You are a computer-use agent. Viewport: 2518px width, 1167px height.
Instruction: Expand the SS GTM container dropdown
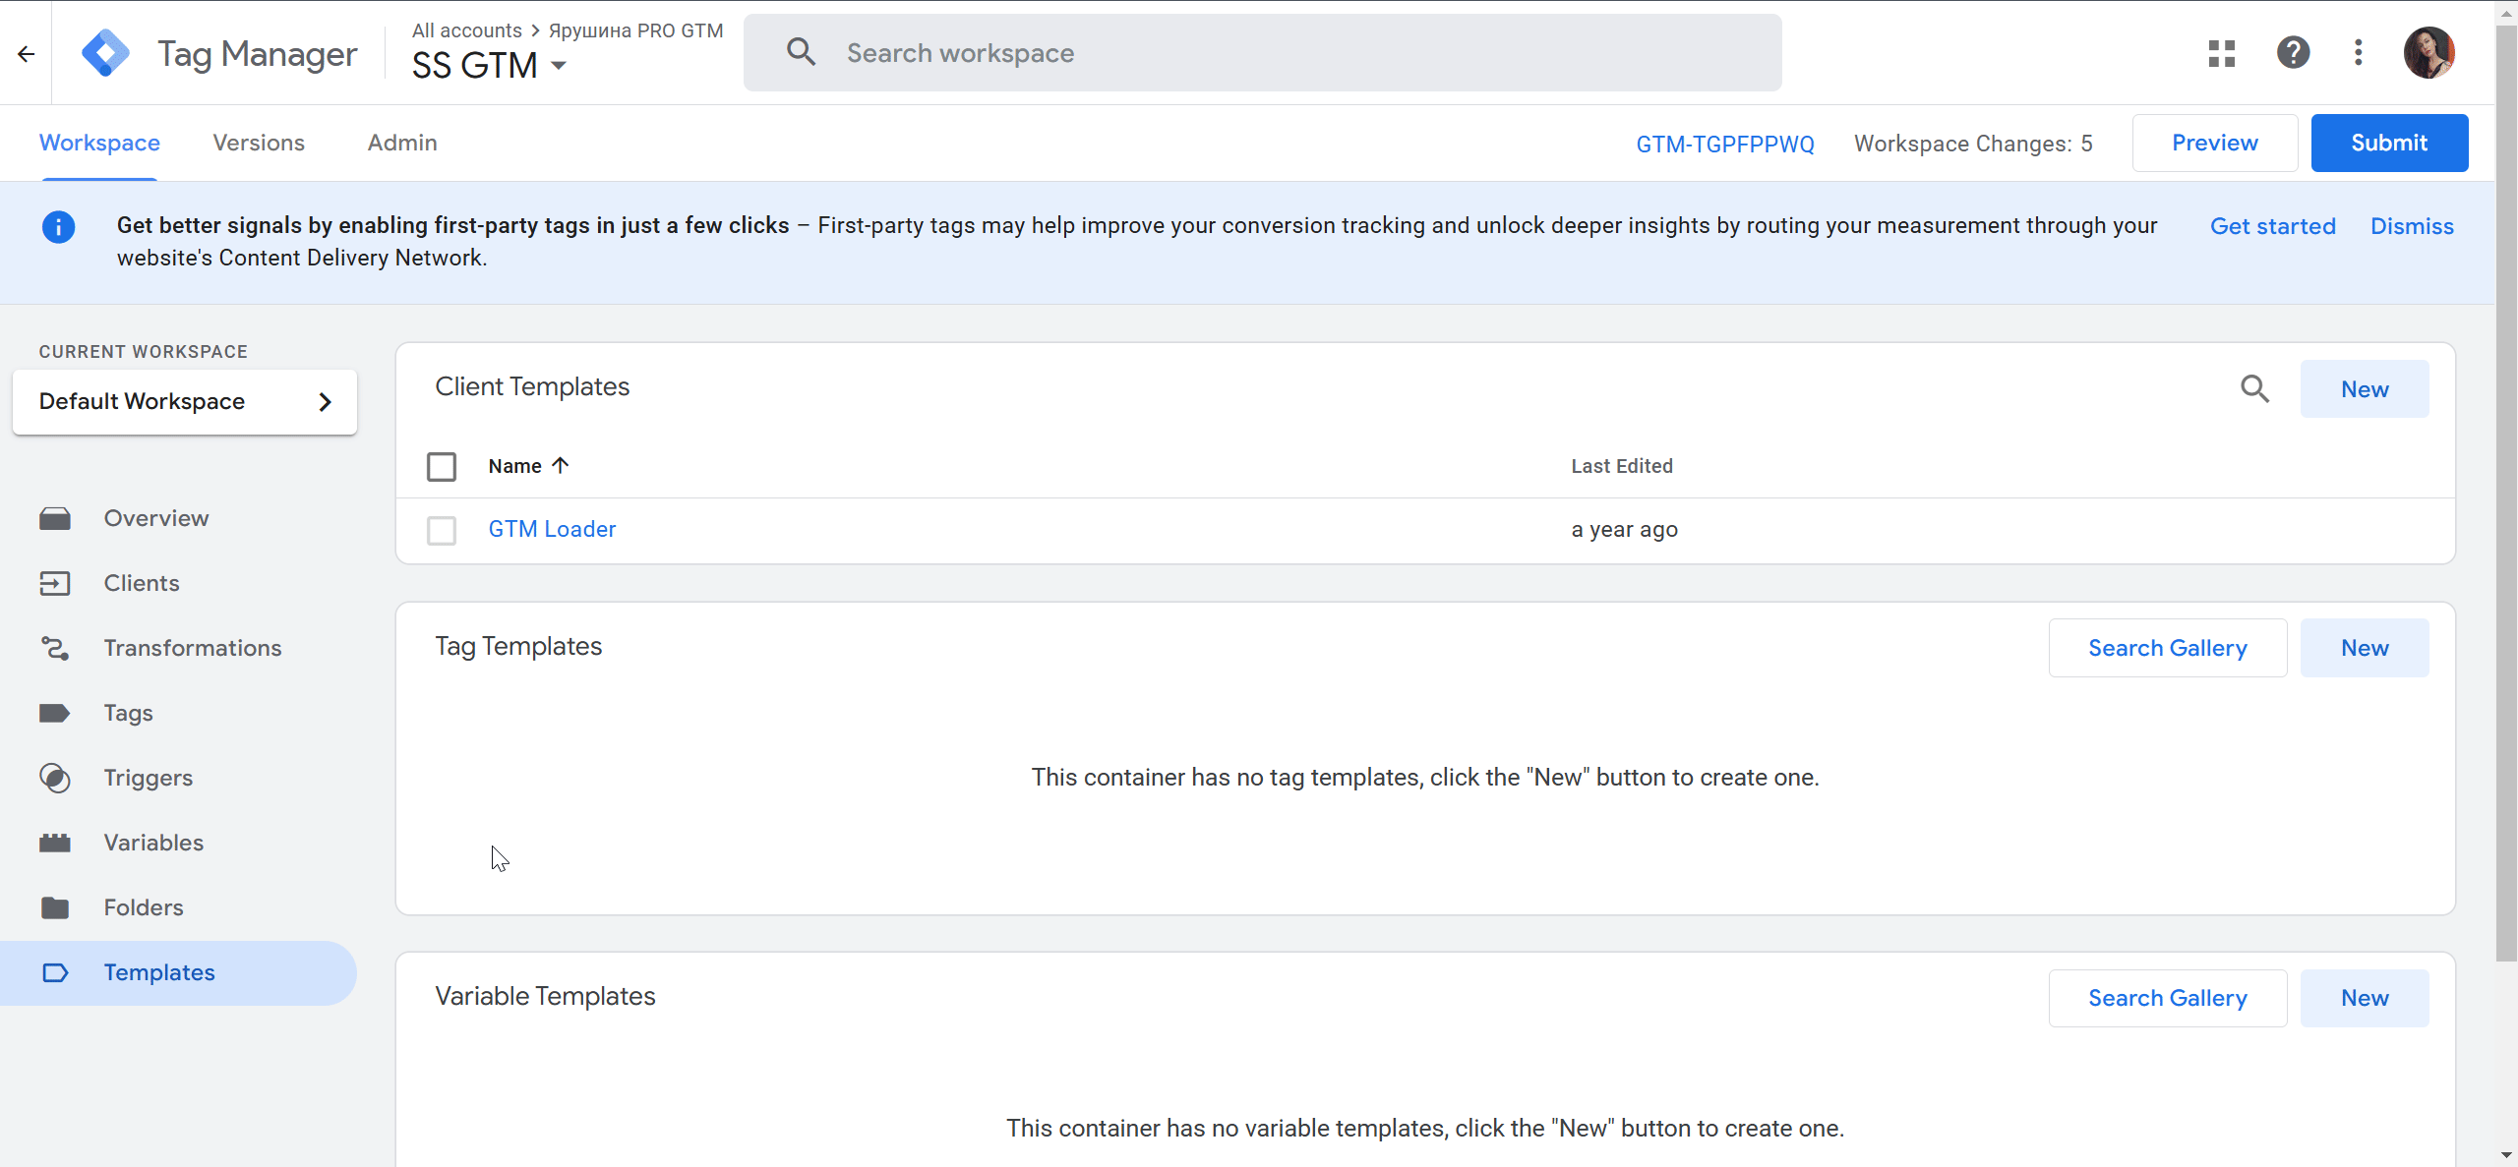[x=559, y=66]
